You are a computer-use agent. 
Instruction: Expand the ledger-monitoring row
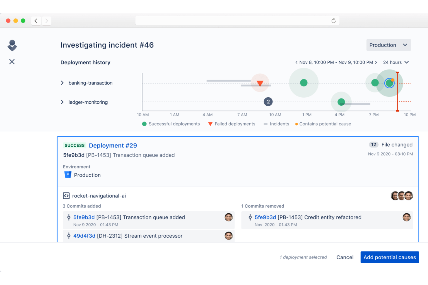62,102
